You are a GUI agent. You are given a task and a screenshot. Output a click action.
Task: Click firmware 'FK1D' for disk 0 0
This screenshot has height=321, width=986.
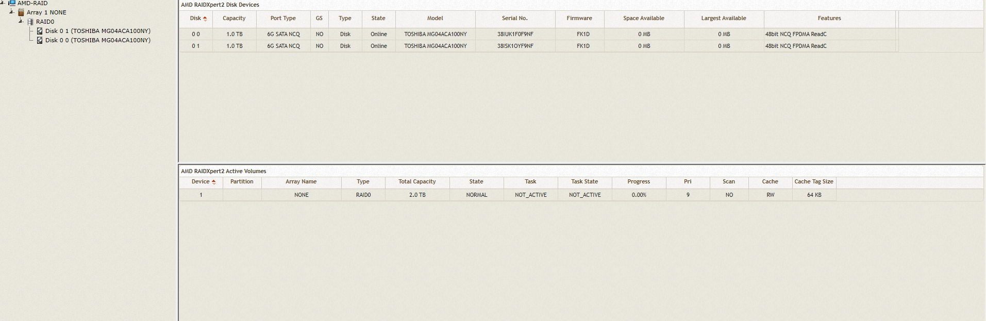[x=583, y=34]
